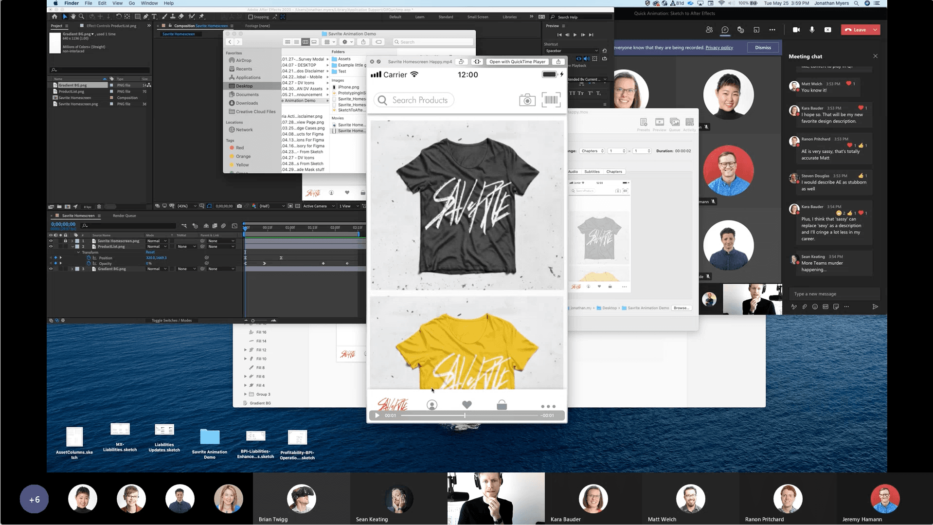This screenshot has height=525, width=933.
Task: Select the Rotation tool in After Effects
Action: [x=119, y=17]
